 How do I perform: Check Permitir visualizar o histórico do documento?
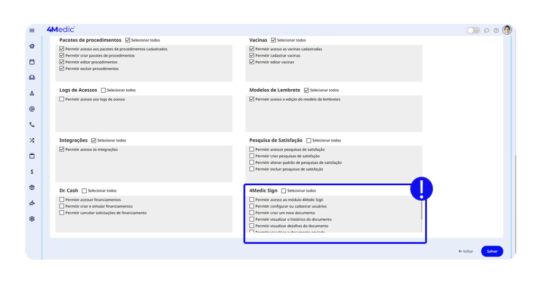point(252,219)
